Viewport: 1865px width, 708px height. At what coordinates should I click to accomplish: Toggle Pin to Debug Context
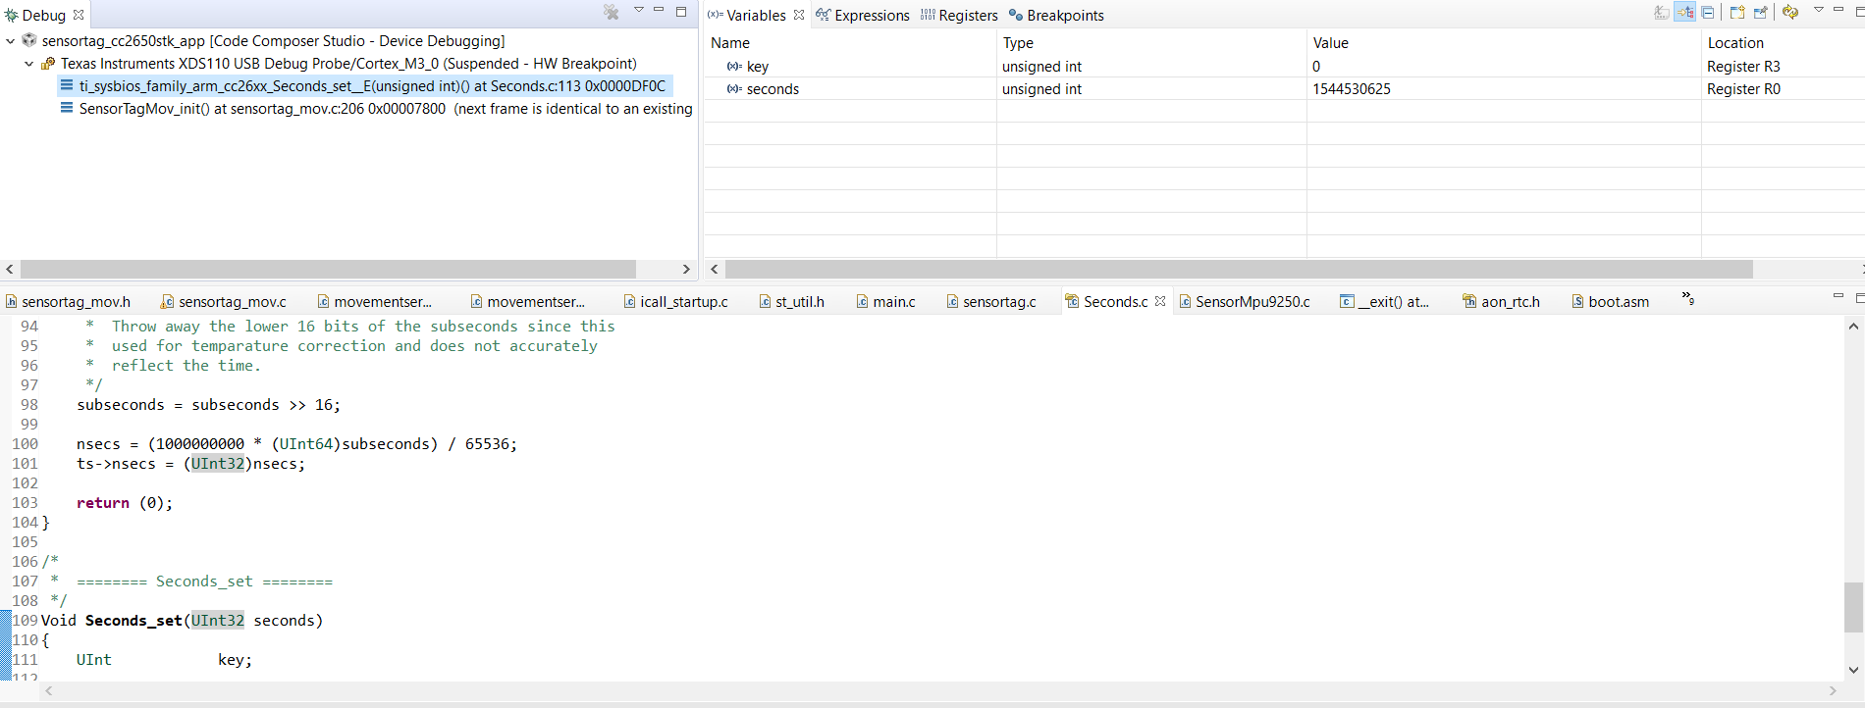tap(1761, 13)
